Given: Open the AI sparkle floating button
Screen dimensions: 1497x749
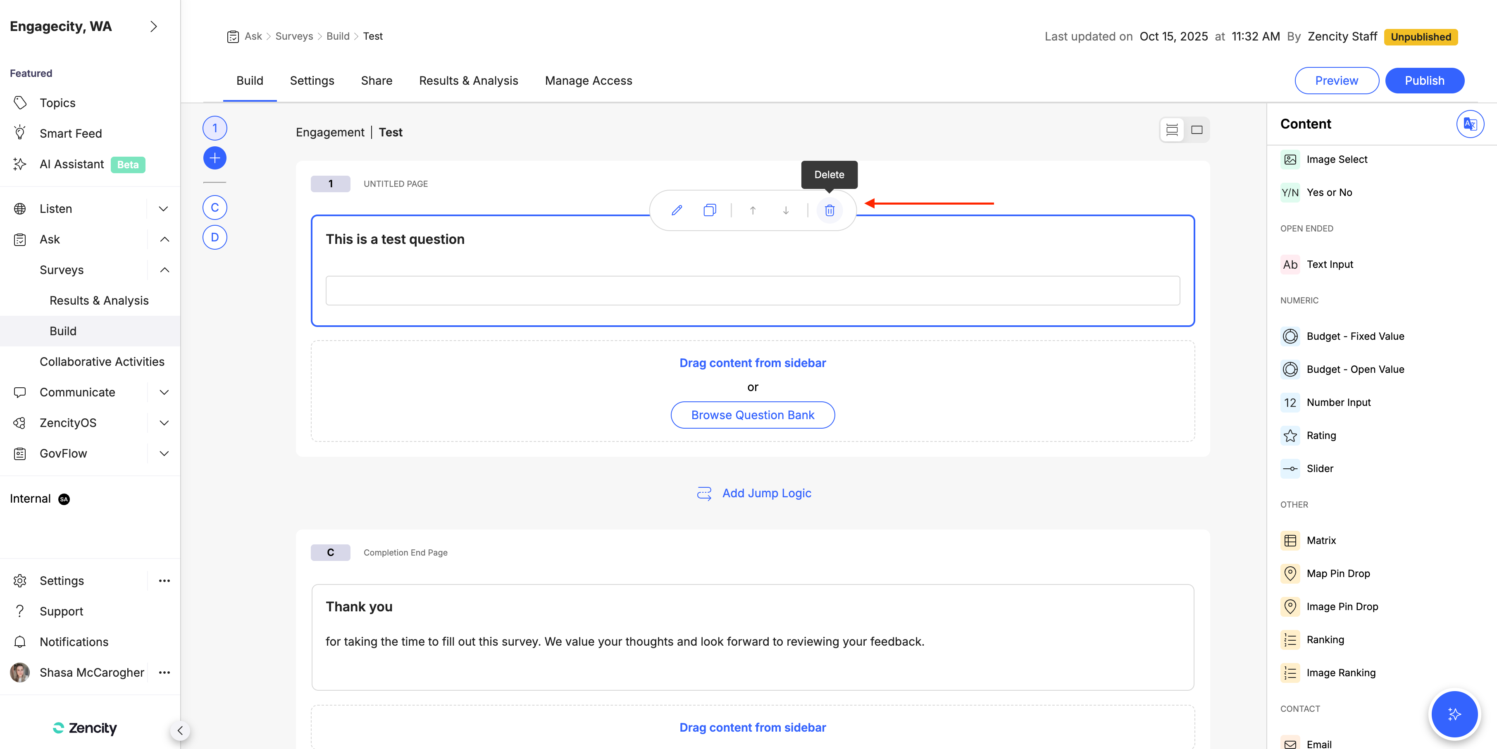Looking at the screenshot, I should point(1454,713).
